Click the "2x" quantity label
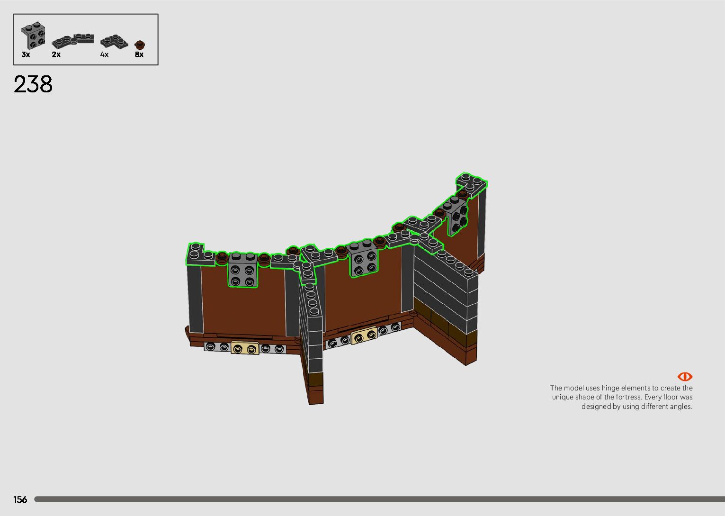 pyautogui.click(x=56, y=55)
